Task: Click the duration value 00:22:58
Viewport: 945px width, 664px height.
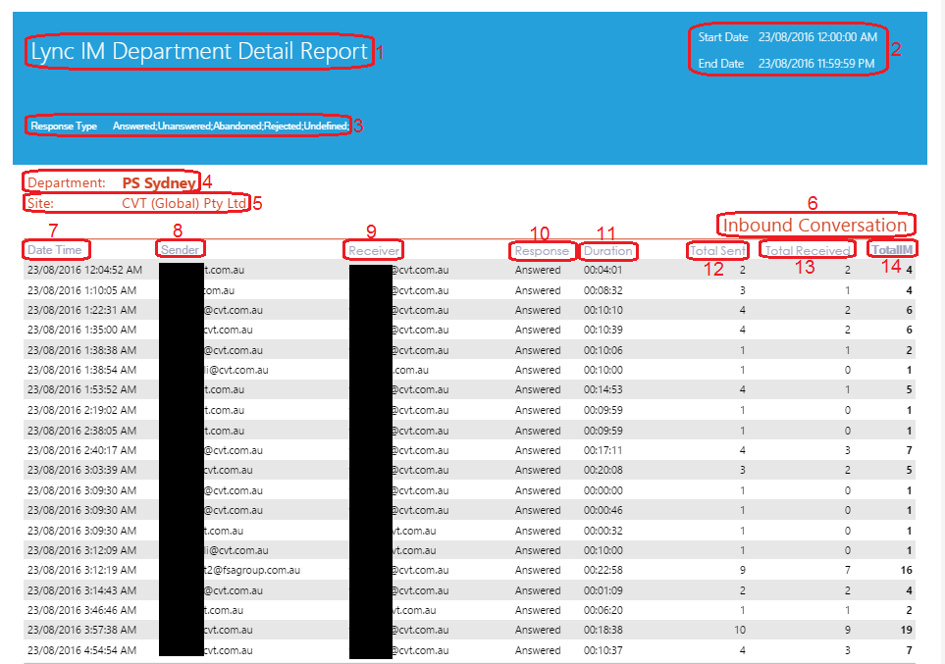Action: click(x=603, y=570)
